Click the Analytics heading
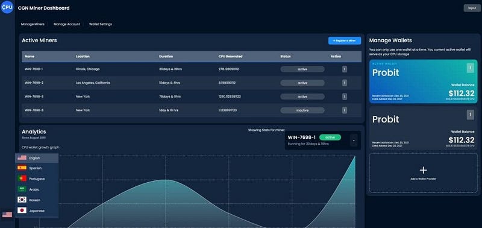 tap(34, 131)
